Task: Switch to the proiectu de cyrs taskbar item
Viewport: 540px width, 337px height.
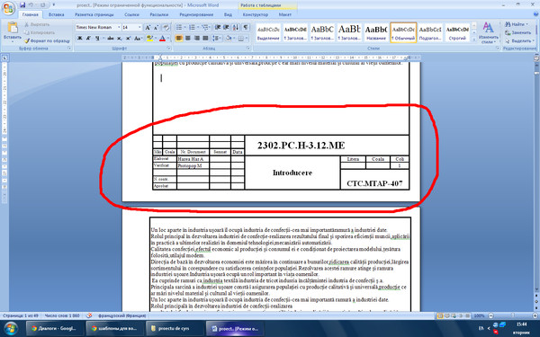Action: coord(174,328)
